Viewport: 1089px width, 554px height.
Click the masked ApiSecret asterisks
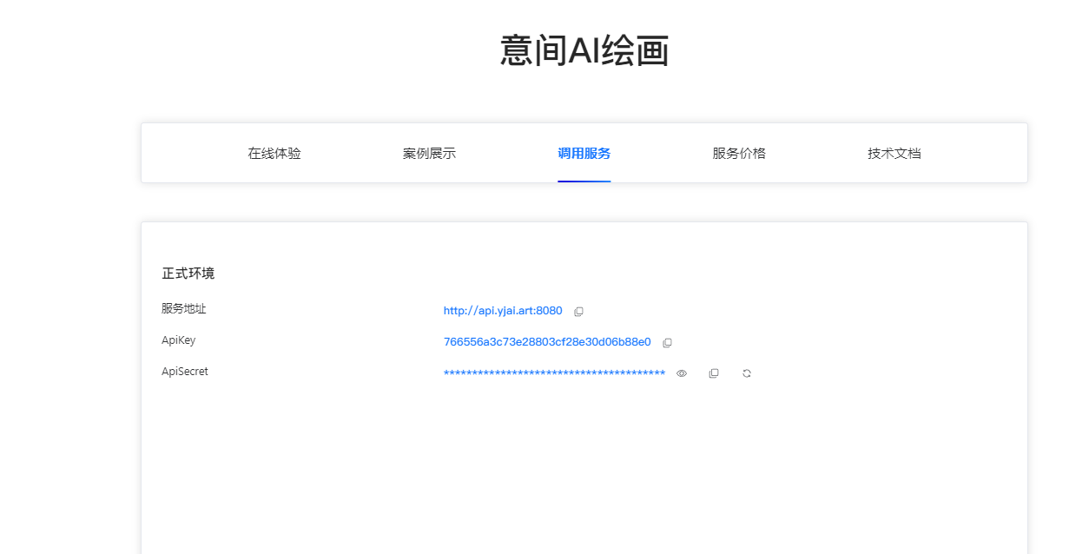point(554,373)
